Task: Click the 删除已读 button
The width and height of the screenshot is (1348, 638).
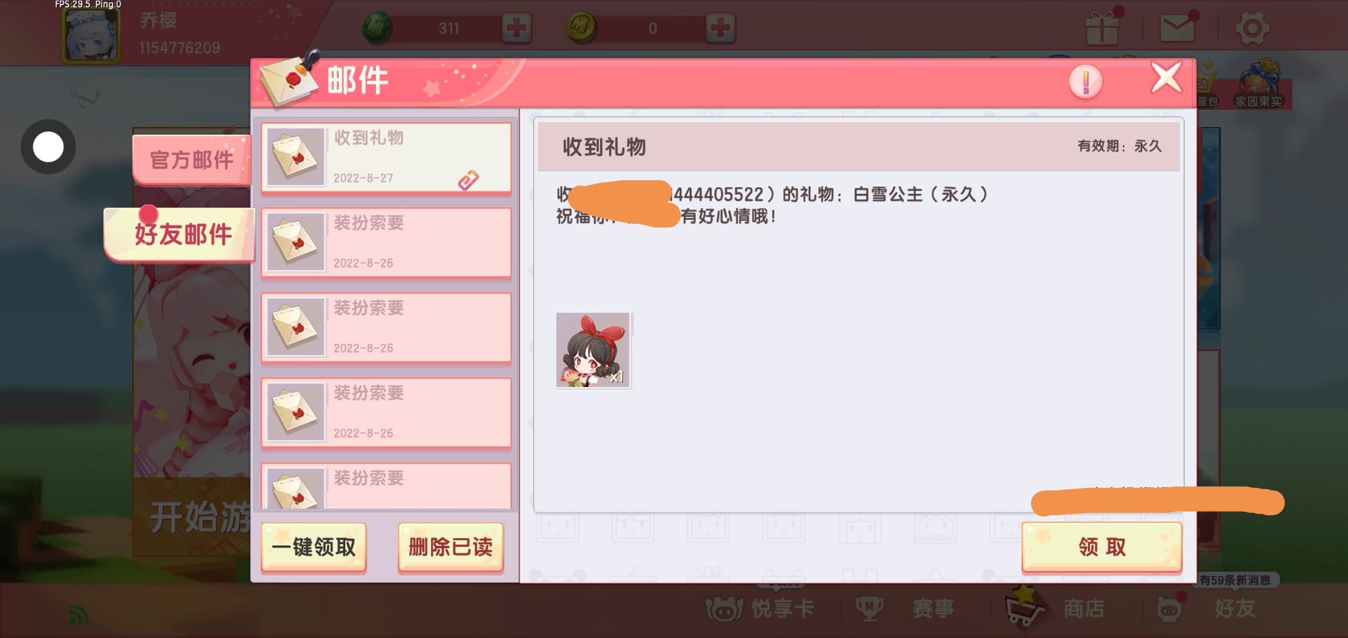Action: [x=451, y=547]
